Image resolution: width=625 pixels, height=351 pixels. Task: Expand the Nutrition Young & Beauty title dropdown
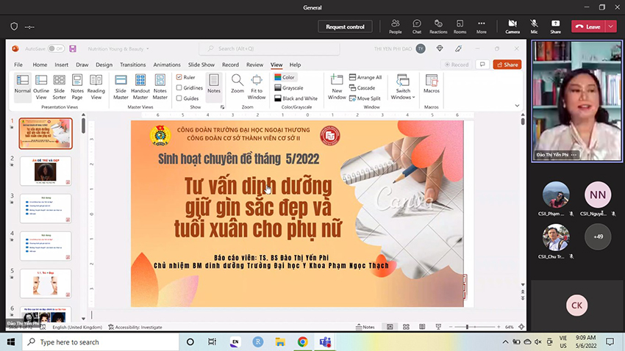point(148,49)
